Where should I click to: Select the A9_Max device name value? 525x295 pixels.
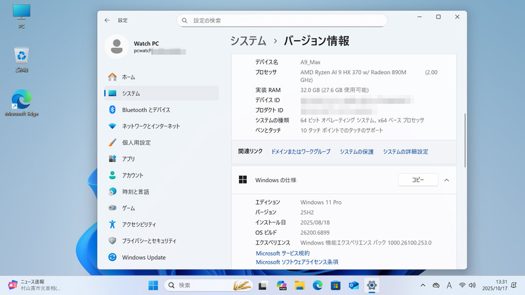click(x=310, y=62)
